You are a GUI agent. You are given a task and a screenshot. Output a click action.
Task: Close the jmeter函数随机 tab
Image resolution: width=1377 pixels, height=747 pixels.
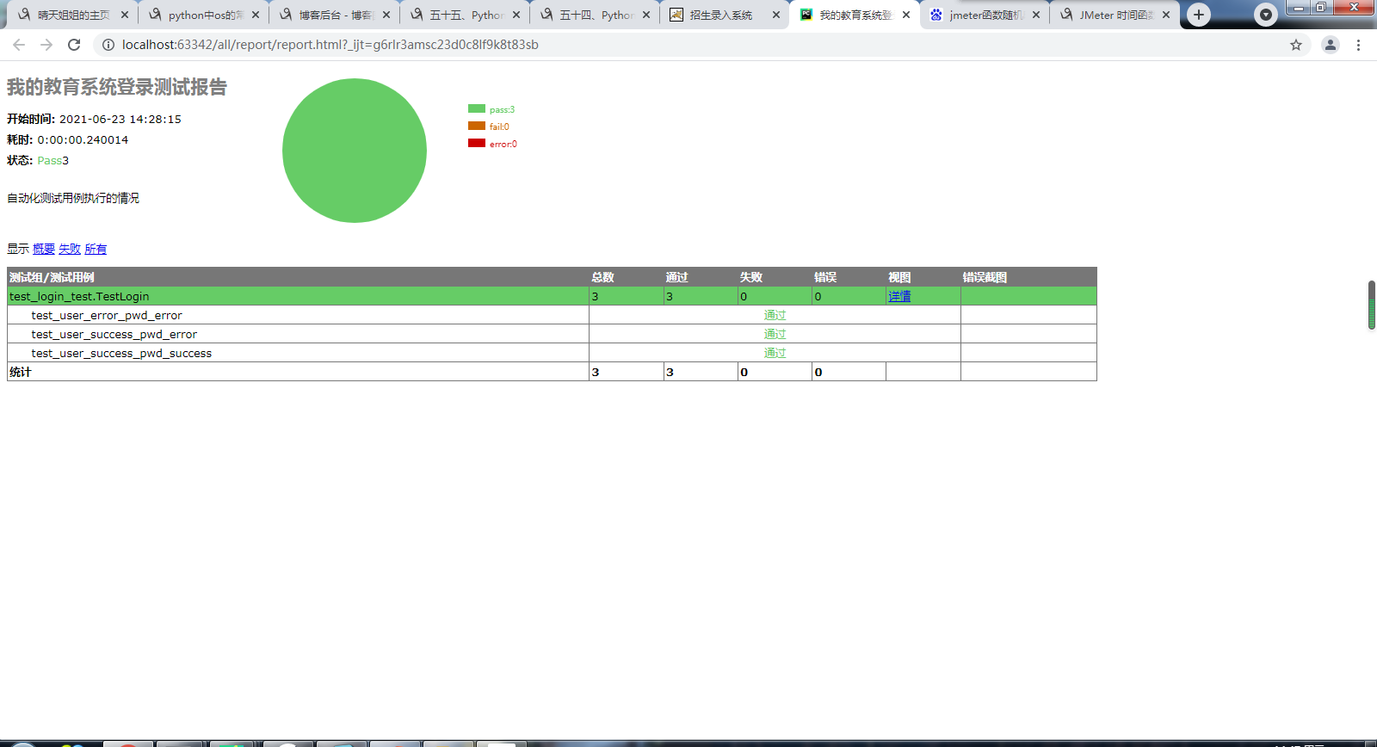tap(1036, 15)
